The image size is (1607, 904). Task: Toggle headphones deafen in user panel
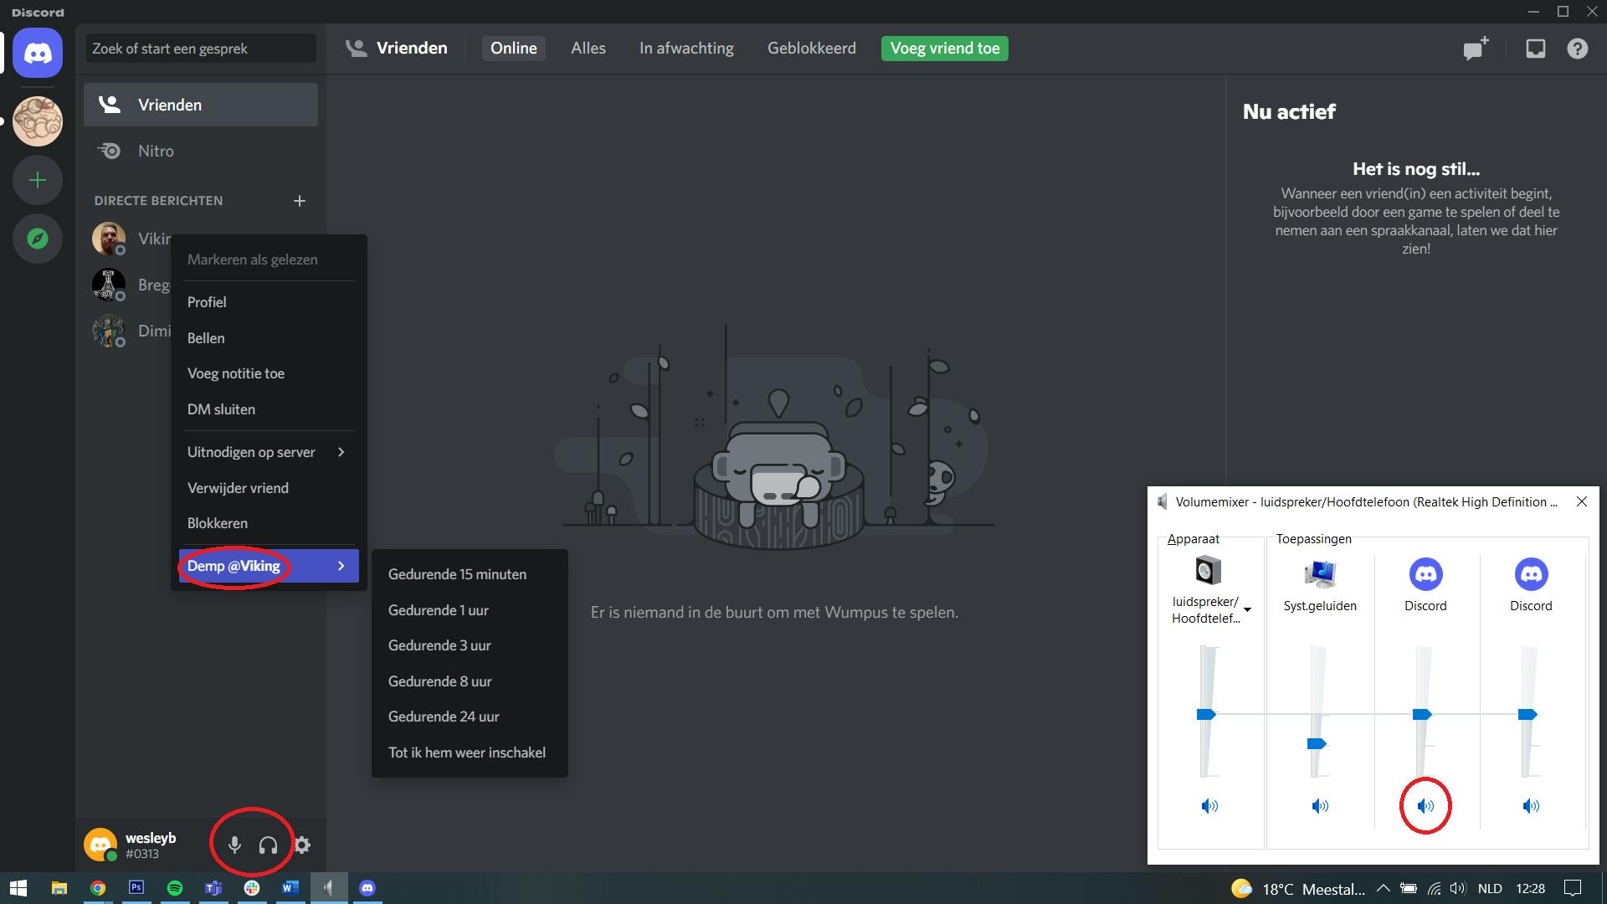coord(268,845)
